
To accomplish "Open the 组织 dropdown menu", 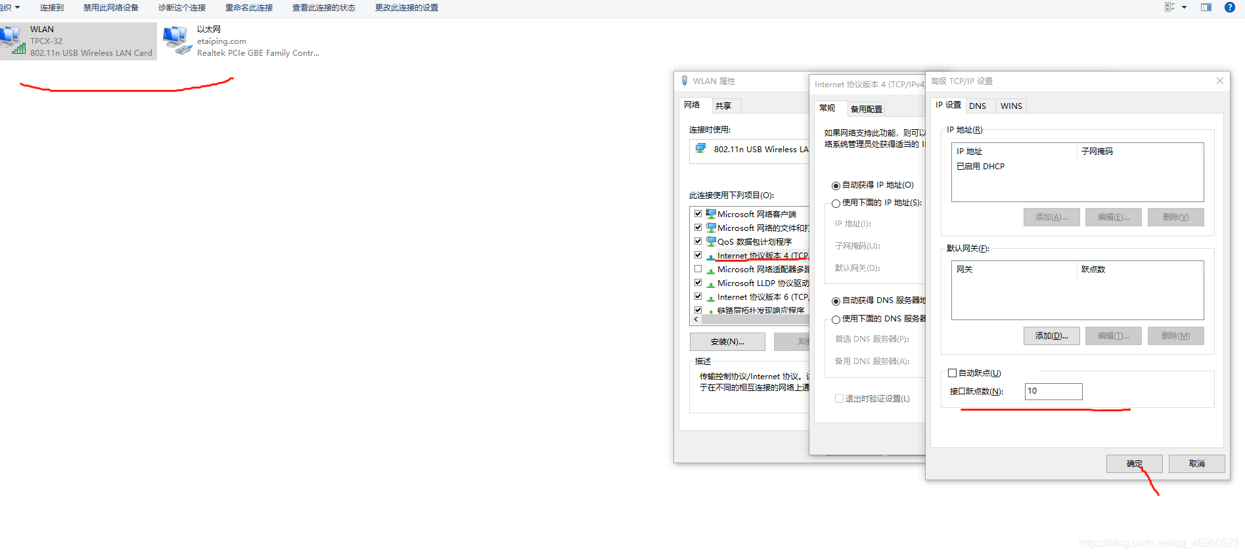I will [10, 7].
